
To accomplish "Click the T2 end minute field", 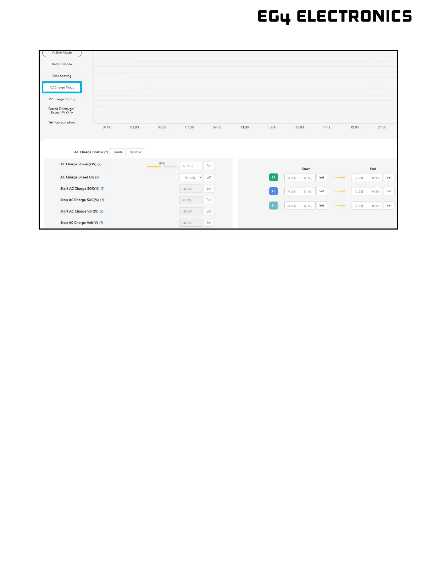I will pyautogui.click(x=375, y=192).
